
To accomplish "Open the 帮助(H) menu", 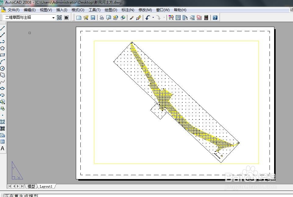I will pos(180,10).
